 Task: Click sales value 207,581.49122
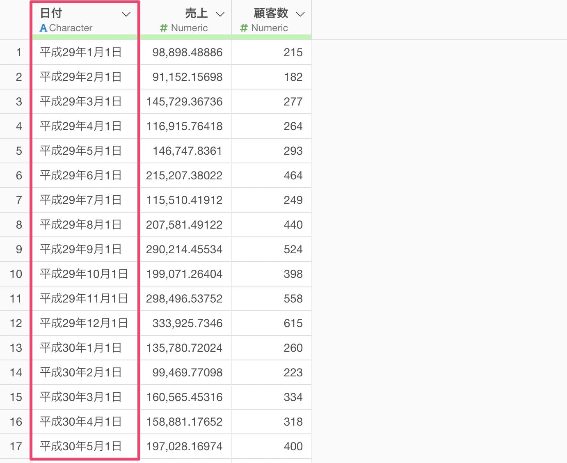point(185,225)
